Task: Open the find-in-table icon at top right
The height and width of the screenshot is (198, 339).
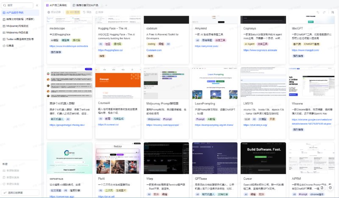Action: point(333,12)
